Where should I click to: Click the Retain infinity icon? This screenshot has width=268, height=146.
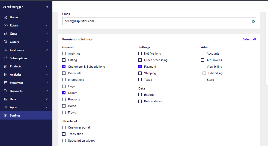pyautogui.click(x=6, y=25)
